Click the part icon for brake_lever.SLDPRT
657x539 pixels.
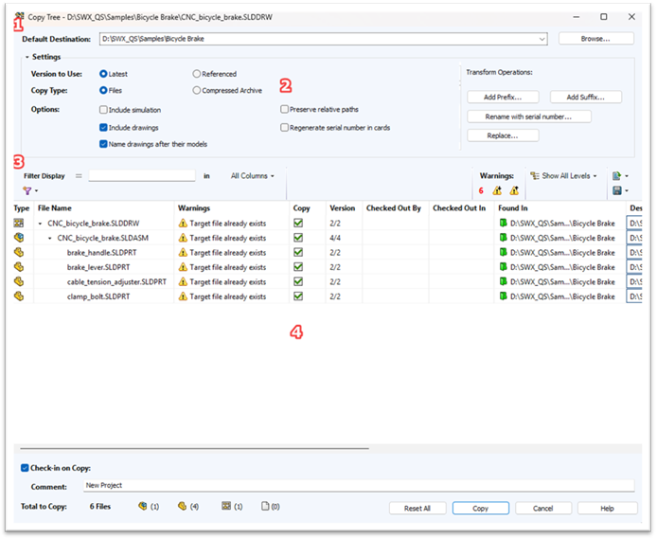[x=18, y=267]
